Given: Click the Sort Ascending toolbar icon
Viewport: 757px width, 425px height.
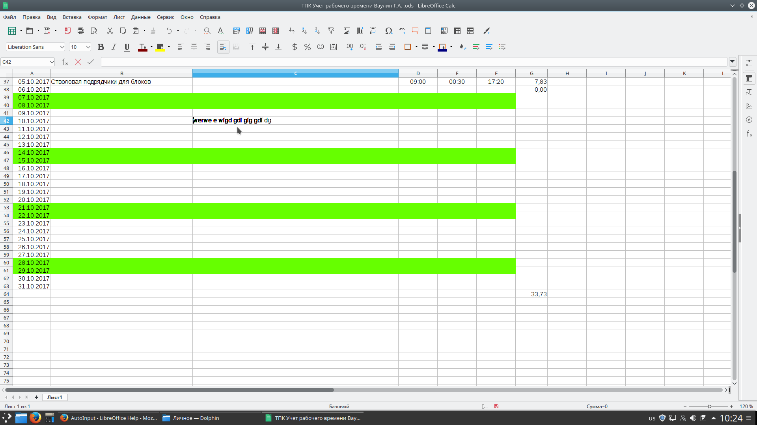Looking at the screenshot, I should (x=304, y=31).
